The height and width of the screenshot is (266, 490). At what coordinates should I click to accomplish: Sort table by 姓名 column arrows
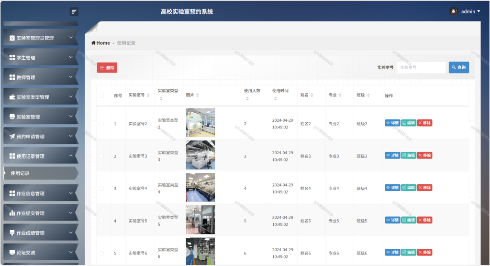click(x=312, y=95)
